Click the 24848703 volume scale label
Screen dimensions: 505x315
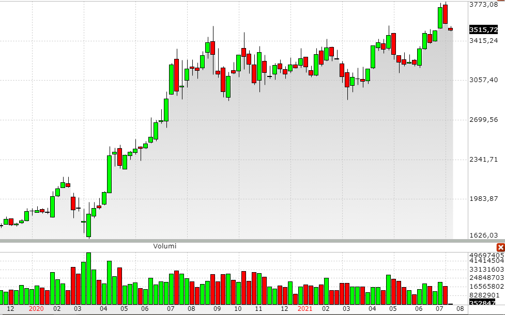click(x=486, y=277)
